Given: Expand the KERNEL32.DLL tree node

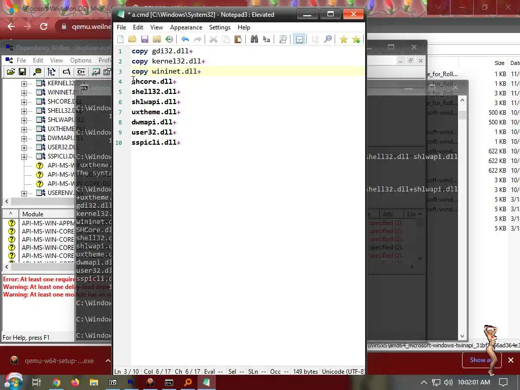Looking at the screenshot, I should point(24,84).
